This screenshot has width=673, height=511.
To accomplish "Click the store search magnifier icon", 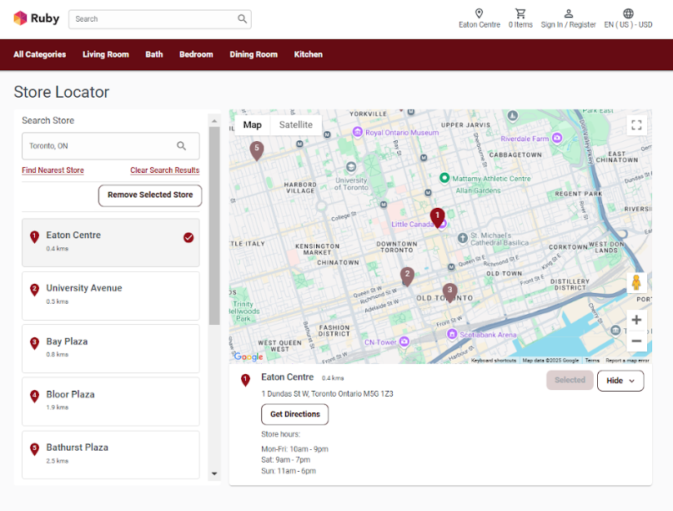I will (x=182, y=146).
